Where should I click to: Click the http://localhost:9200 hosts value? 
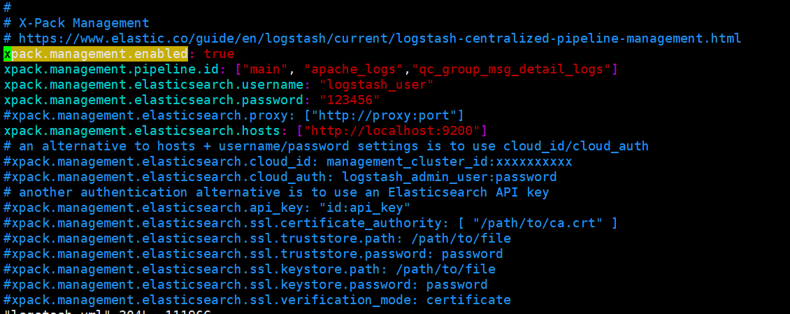392,131
